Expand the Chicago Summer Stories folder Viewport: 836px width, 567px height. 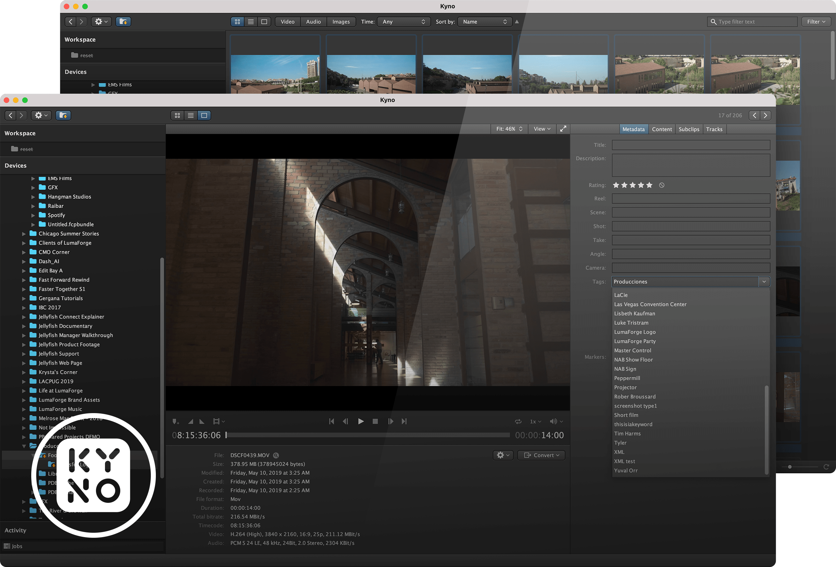(24, 234)
